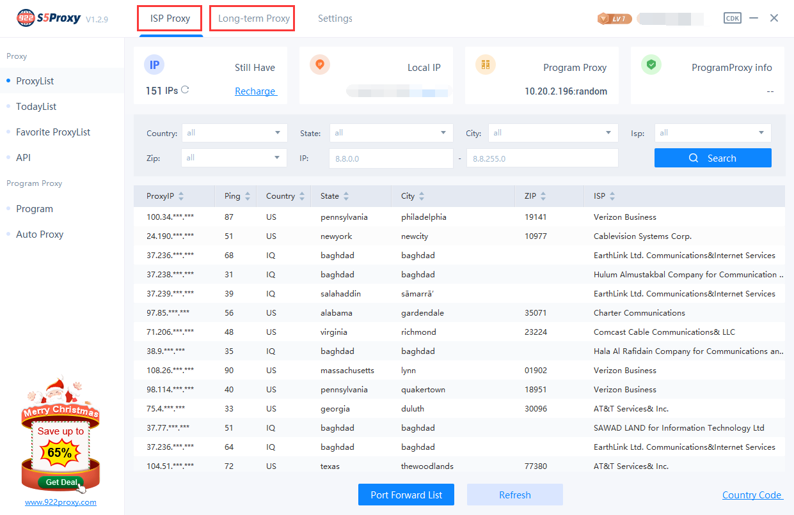Close the S5Proxy window
This screenshot has width=794, height=515.
(774, 18)
